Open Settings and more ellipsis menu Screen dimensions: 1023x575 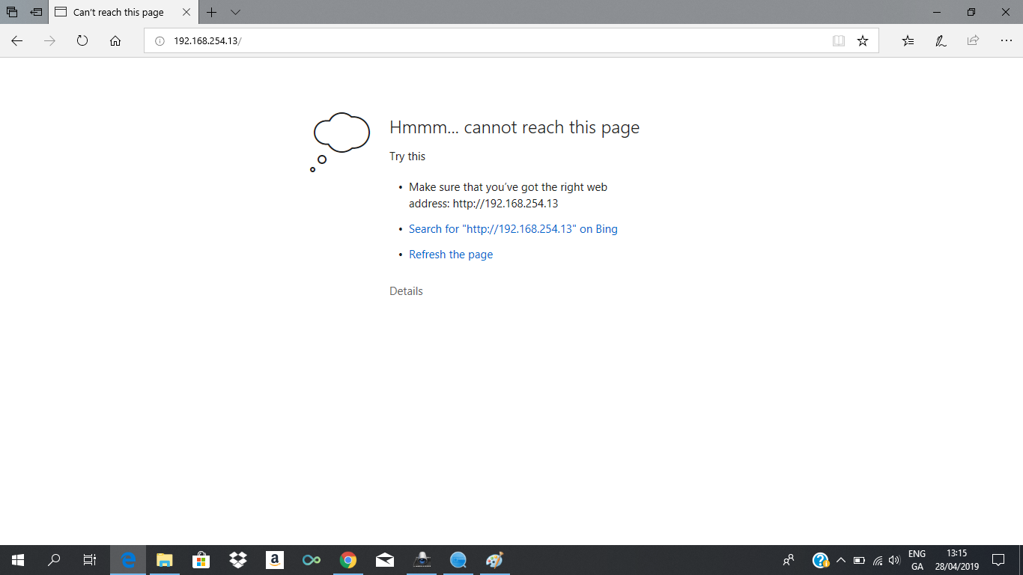[1006, 41]
